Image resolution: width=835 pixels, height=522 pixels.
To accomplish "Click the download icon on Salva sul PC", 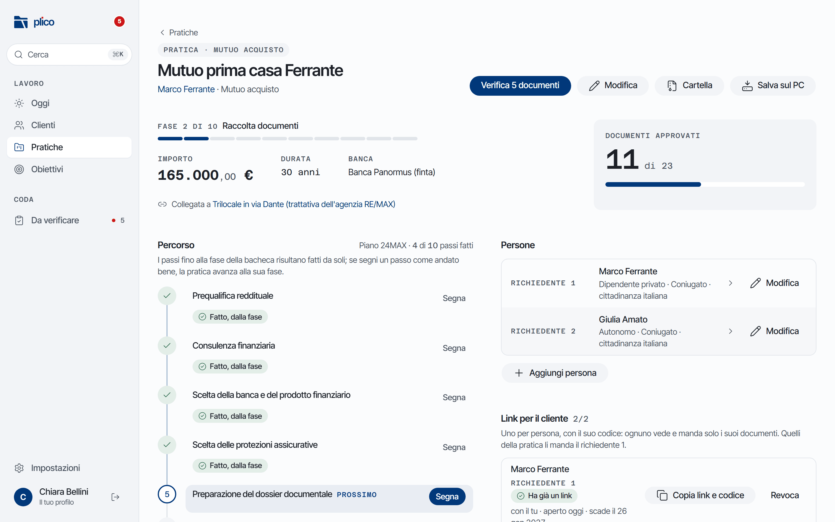I will [x=747, y=86].
